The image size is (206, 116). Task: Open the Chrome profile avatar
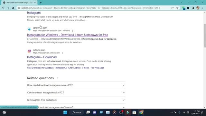click(198, 8)
